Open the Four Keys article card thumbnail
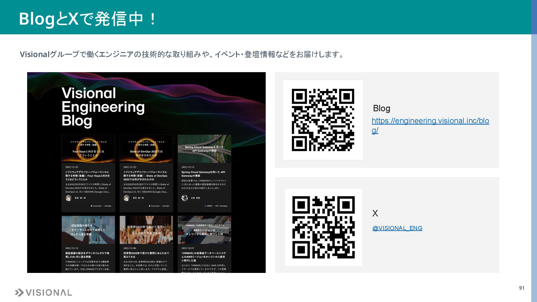Viewport: 537px width, 302px height. 88,149
